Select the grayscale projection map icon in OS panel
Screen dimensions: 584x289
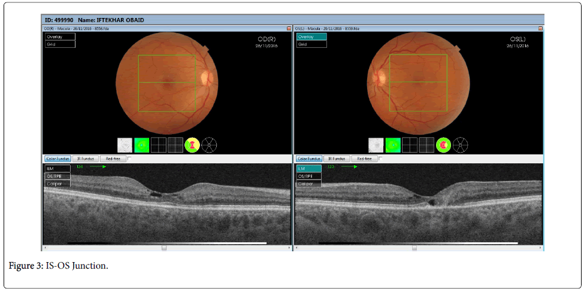coord(376,145)
